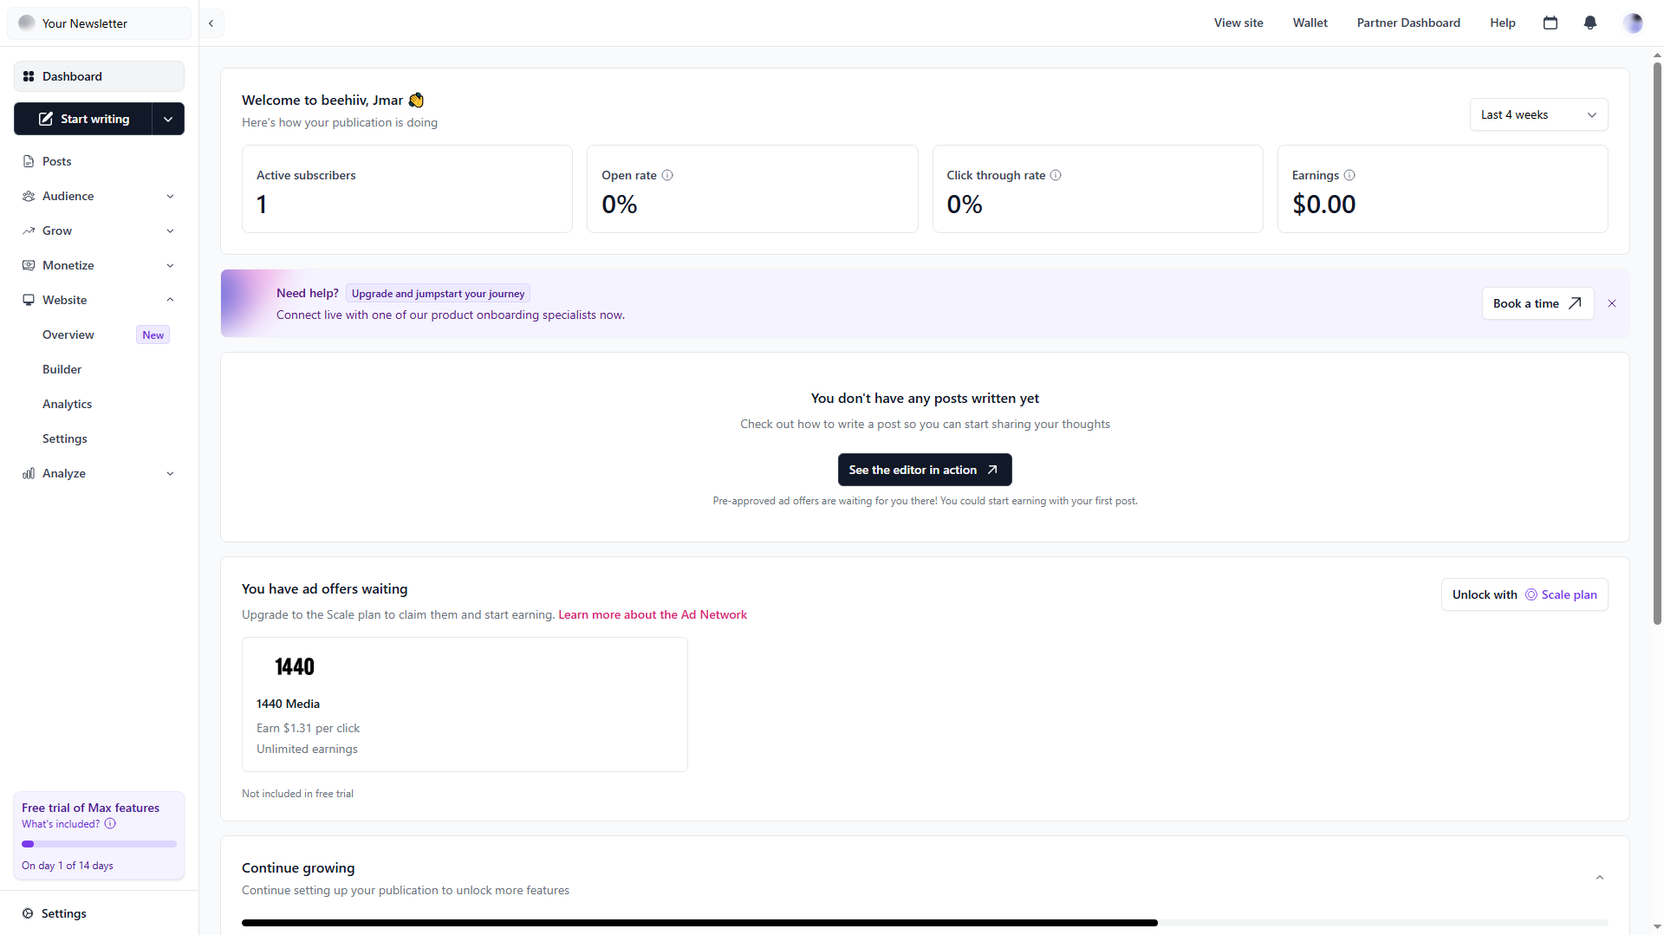Open the Start writing dropdown arrow

click(x=168, y=119)
